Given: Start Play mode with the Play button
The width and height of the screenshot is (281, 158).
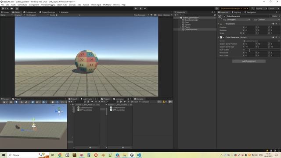Looking at the screenshot, I should (136, 8).
